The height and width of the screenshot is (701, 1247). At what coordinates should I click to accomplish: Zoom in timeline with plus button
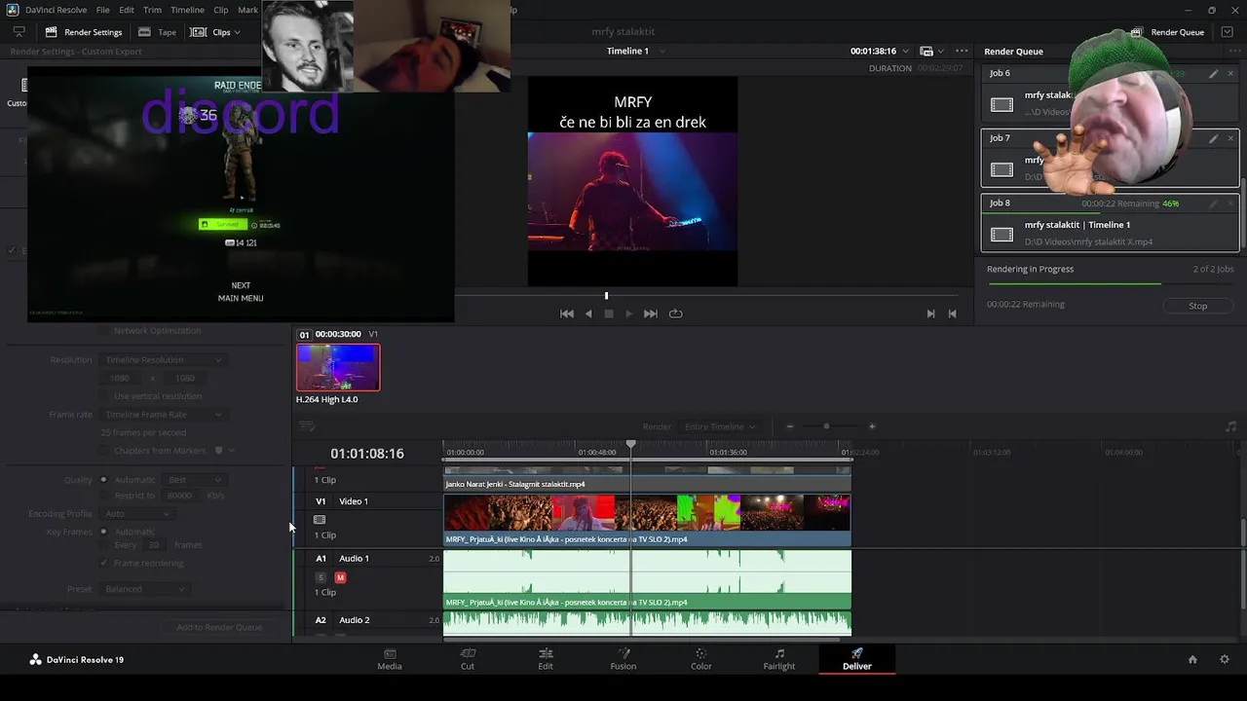pos(872,426)
